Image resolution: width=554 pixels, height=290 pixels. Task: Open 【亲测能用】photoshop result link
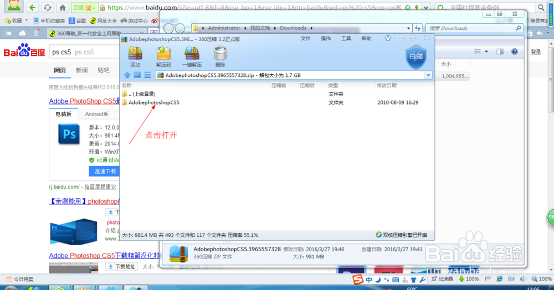(84, 201)
